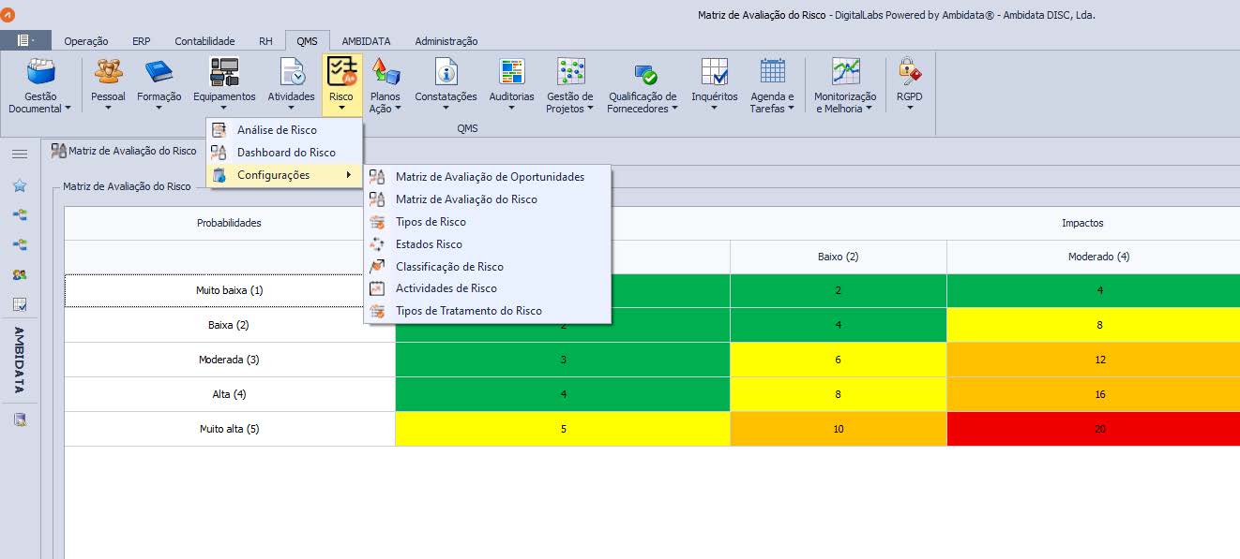Click the vertical AMBIDATA sidebar label

[20, 360]
